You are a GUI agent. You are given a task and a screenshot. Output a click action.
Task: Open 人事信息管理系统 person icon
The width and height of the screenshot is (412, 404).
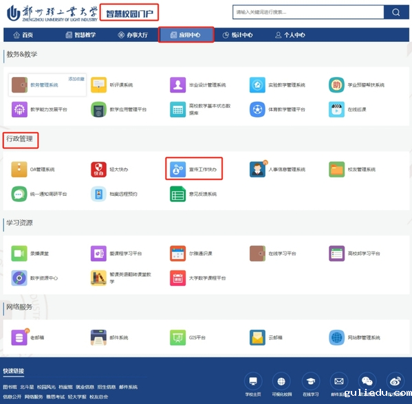pyautogui.click(x=257, y=169)
